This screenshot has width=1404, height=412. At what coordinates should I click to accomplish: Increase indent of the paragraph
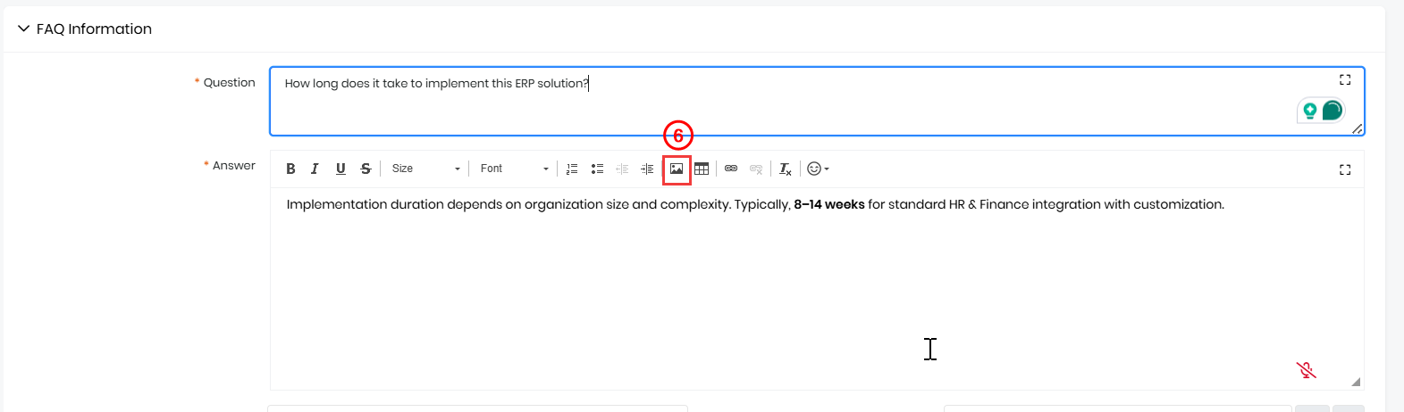647,169
